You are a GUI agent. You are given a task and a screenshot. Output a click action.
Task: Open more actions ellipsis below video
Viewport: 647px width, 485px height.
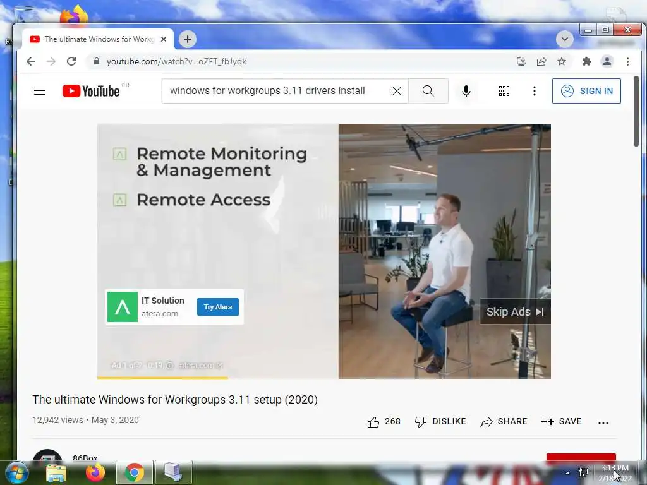pos(603,422)
